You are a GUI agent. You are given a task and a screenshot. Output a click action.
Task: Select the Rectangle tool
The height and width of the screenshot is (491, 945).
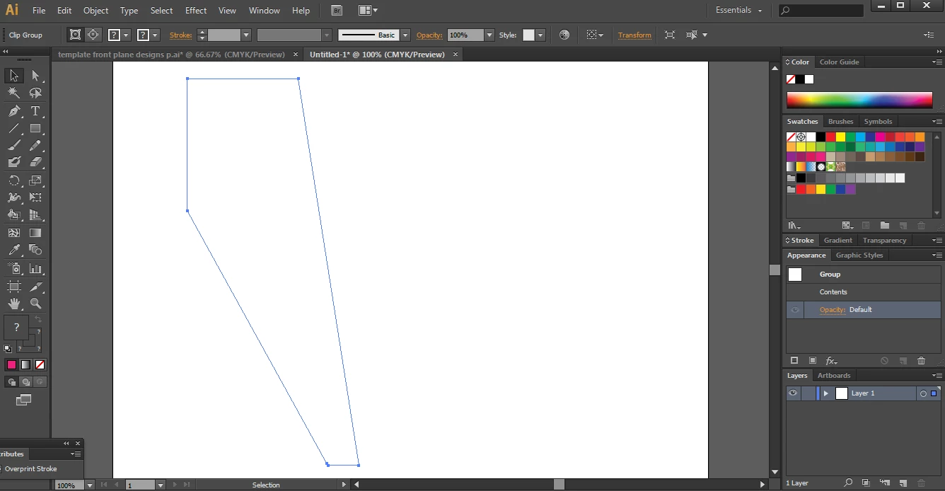pyautogui.click(x=35, y=129)
